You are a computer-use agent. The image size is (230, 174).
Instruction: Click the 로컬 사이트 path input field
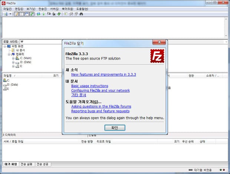(41, 42)
